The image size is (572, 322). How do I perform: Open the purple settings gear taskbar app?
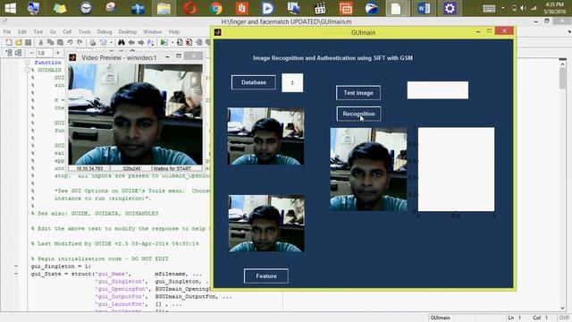[450, 8]
